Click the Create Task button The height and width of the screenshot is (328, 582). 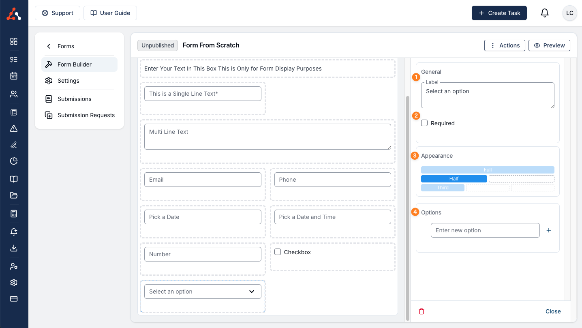(x=499, y=13)
